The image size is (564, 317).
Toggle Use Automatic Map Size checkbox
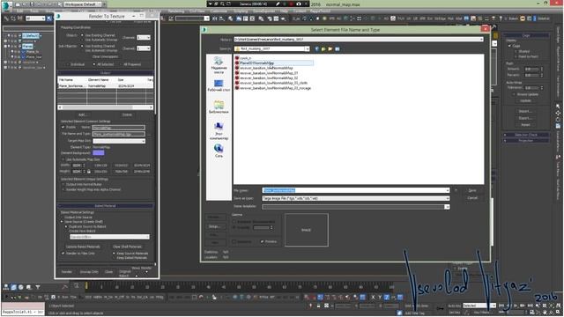pyautogui.click(x=63, y=159)
